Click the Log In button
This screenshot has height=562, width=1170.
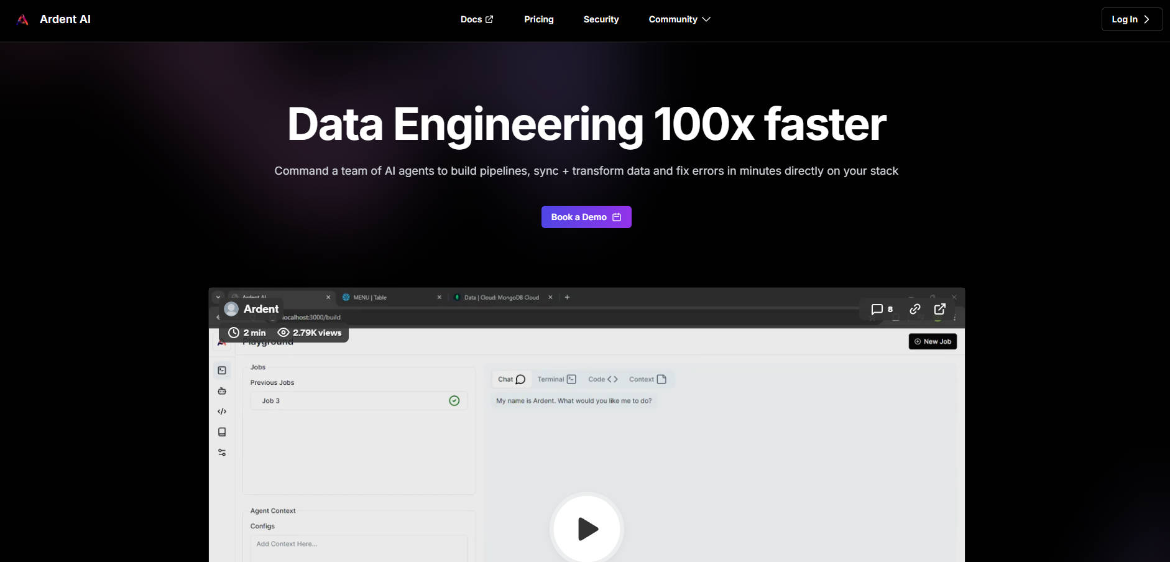tap(1131, 19)
